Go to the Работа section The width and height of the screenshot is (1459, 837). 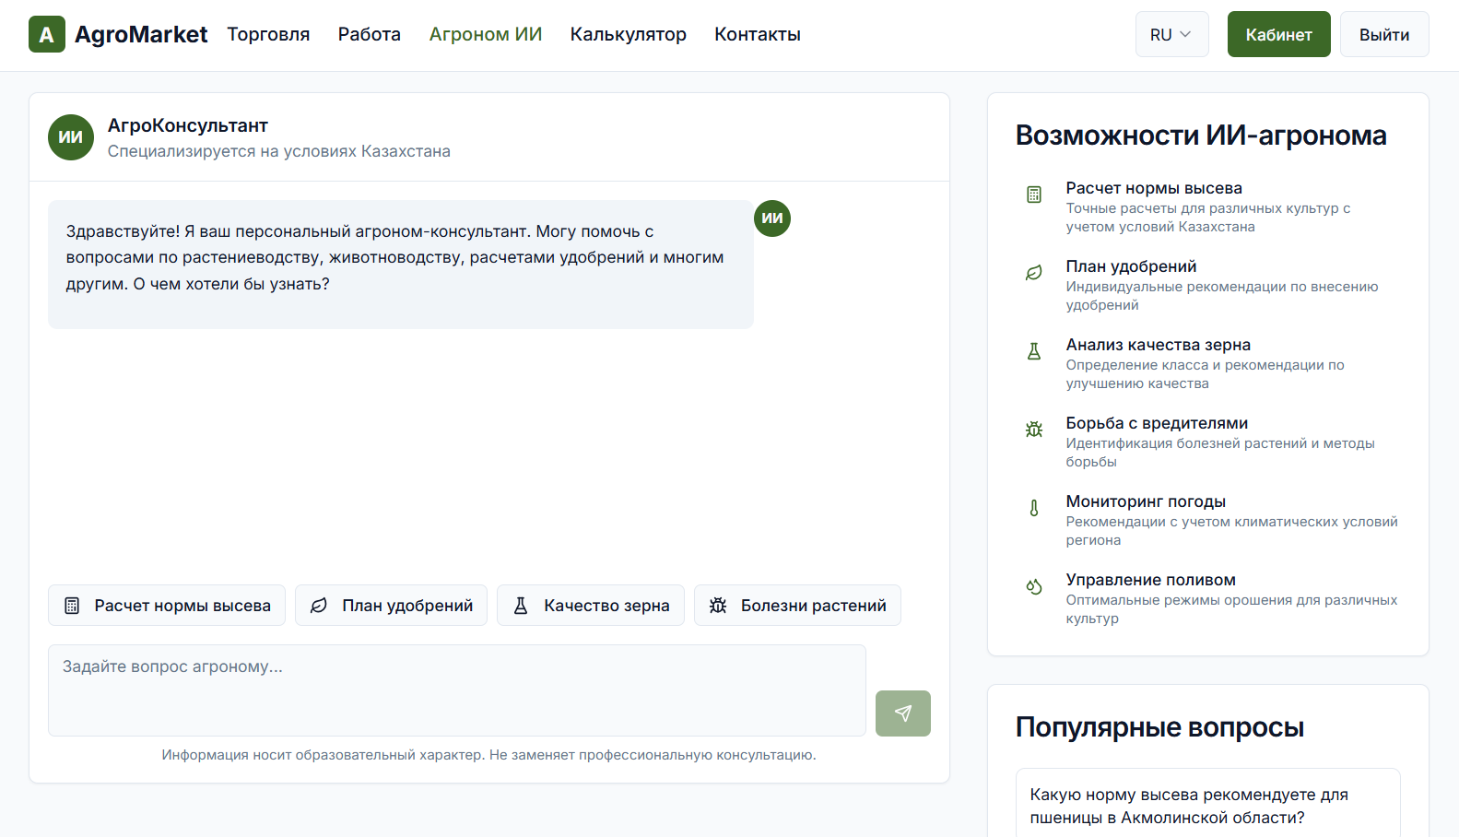[370, 34]
